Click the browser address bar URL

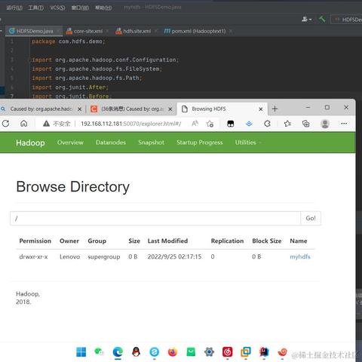(x=130, y=124)
